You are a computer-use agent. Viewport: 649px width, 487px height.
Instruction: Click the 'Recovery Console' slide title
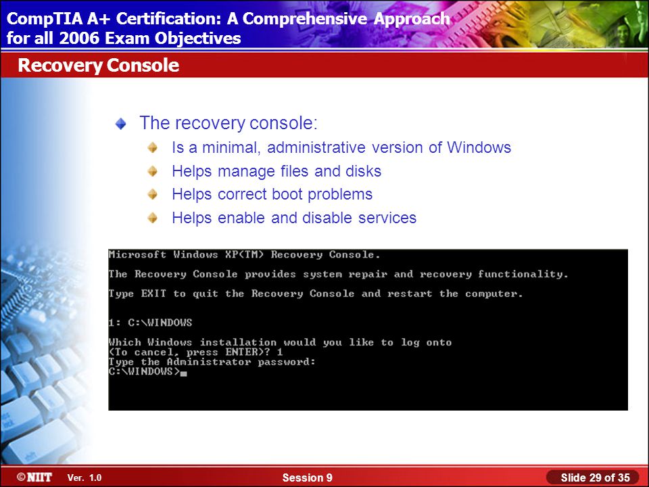(99, 66)
